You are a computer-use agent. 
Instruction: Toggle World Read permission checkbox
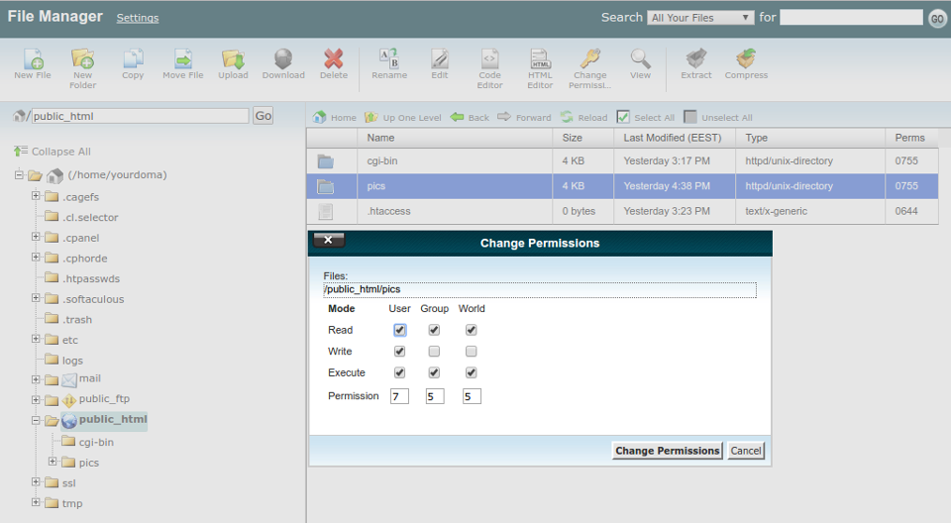(x=472, y=330)
